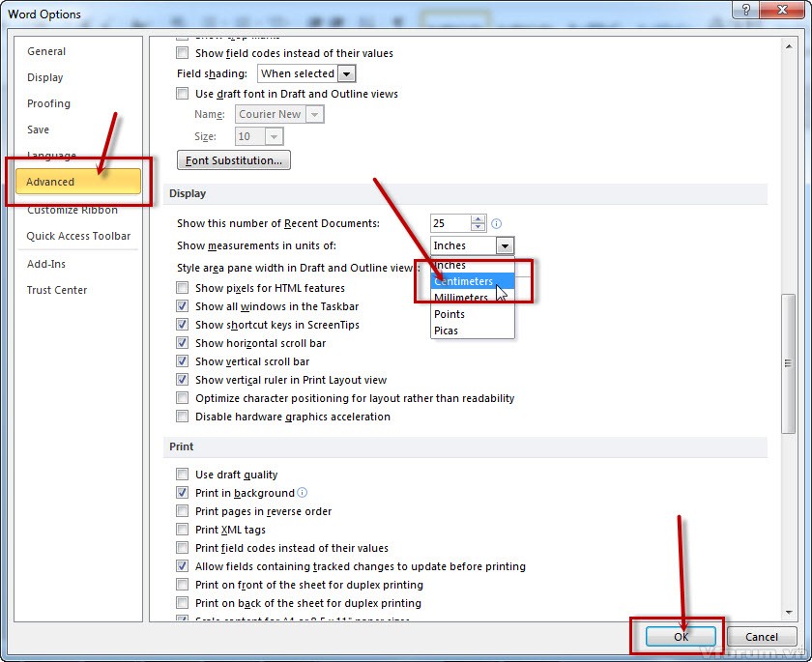Viewport: 812px width, 662px height.
Task: Click Cancel to discard changes
Action: click(762, 636)
